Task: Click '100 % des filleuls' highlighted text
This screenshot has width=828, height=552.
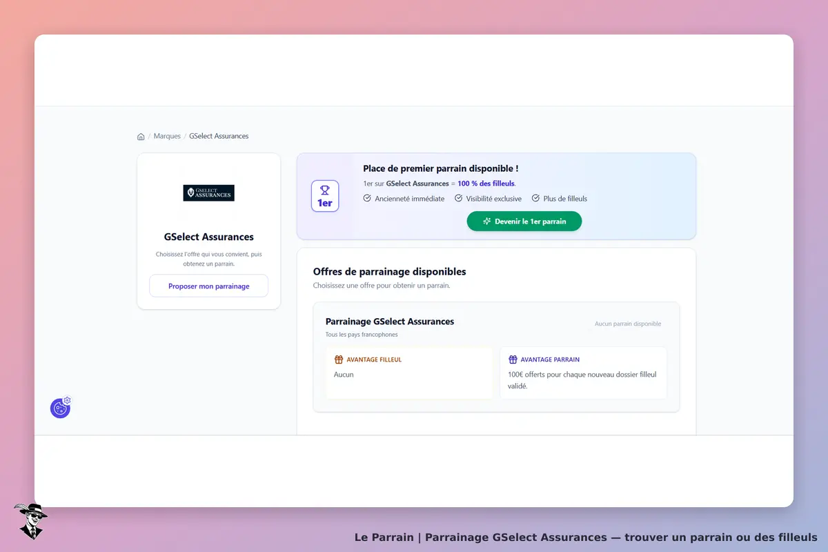Action: point(486,184)
